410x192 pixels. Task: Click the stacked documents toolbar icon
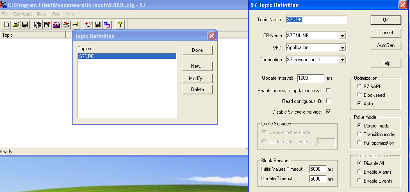(x=38, y=25)
